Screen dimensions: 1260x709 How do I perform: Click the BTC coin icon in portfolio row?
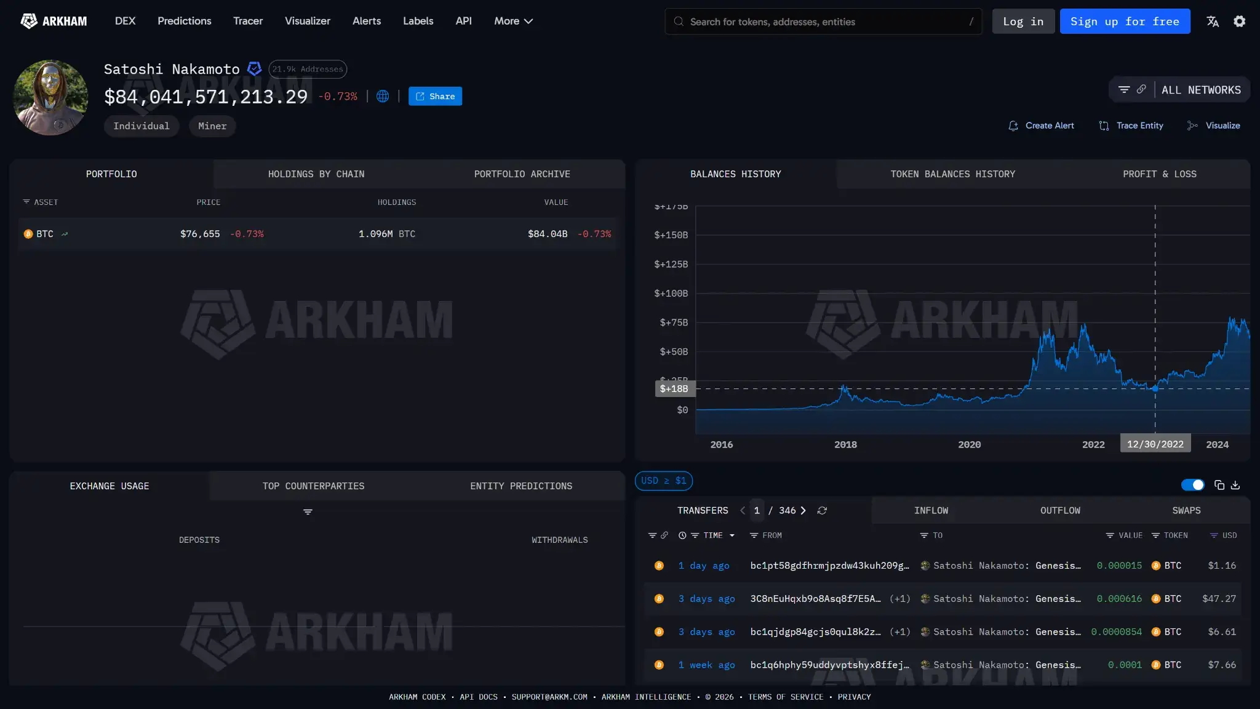(28, 234)
